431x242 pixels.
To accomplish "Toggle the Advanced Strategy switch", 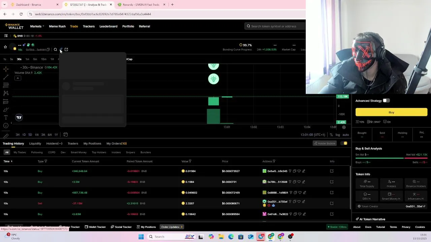I will [386, 100].
